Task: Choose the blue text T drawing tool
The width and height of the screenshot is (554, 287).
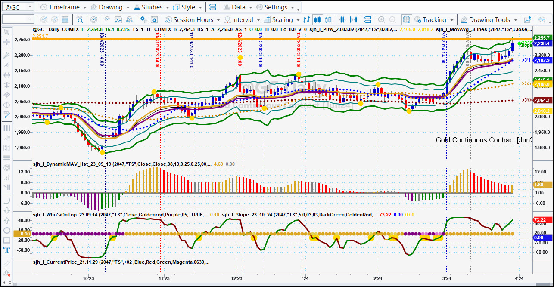Action: coord(6,250)
